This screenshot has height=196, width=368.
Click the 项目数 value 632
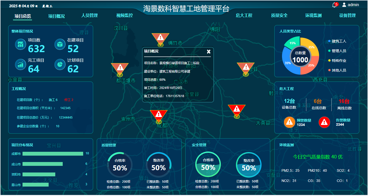pos(36,49)
